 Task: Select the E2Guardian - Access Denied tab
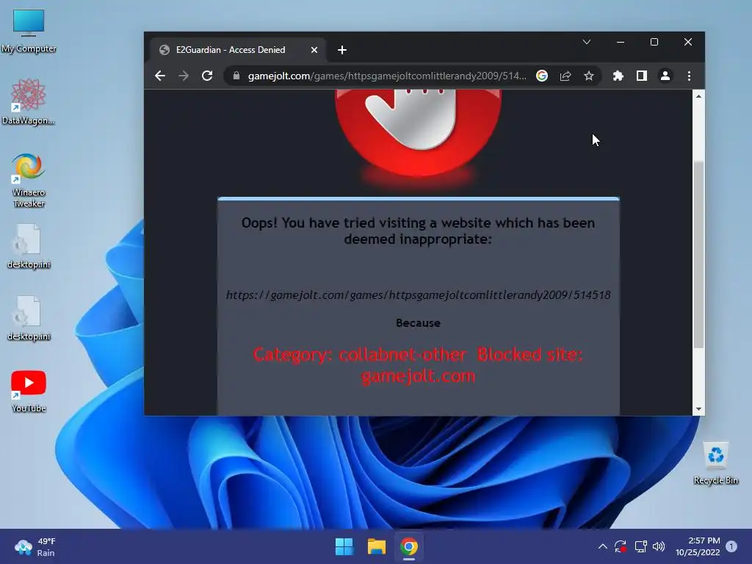239,50
